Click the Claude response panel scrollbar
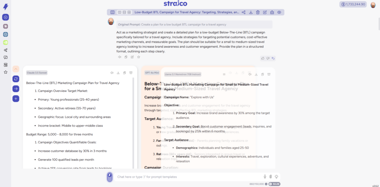The width and height of the screenshot is (380, 187). (133, 123)
